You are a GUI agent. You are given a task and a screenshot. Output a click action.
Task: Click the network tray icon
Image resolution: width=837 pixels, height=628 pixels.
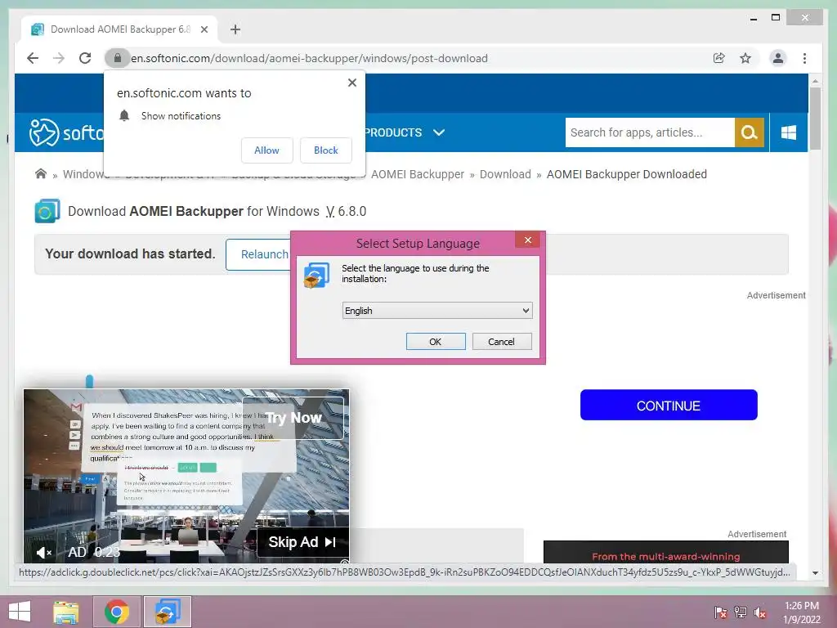pos(741,612)
